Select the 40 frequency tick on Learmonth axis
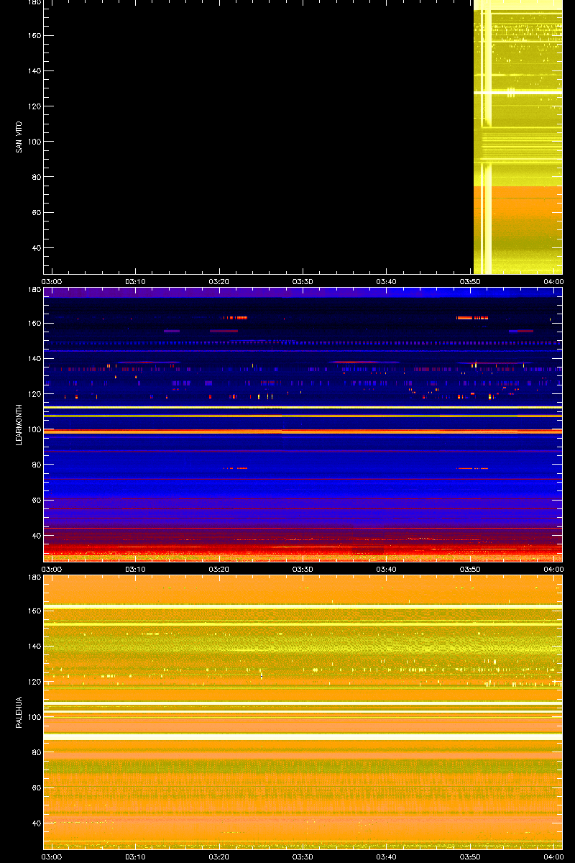Viewport: 575px width, 863px height. point(35,536)
